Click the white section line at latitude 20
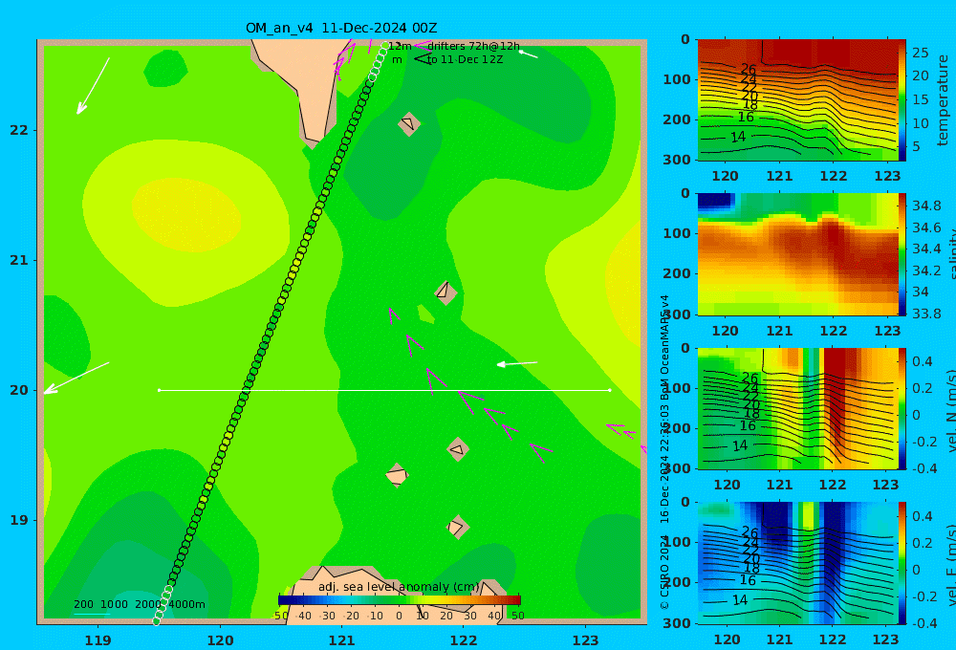This screenshot has height=650, width=956. coord(384,390)
